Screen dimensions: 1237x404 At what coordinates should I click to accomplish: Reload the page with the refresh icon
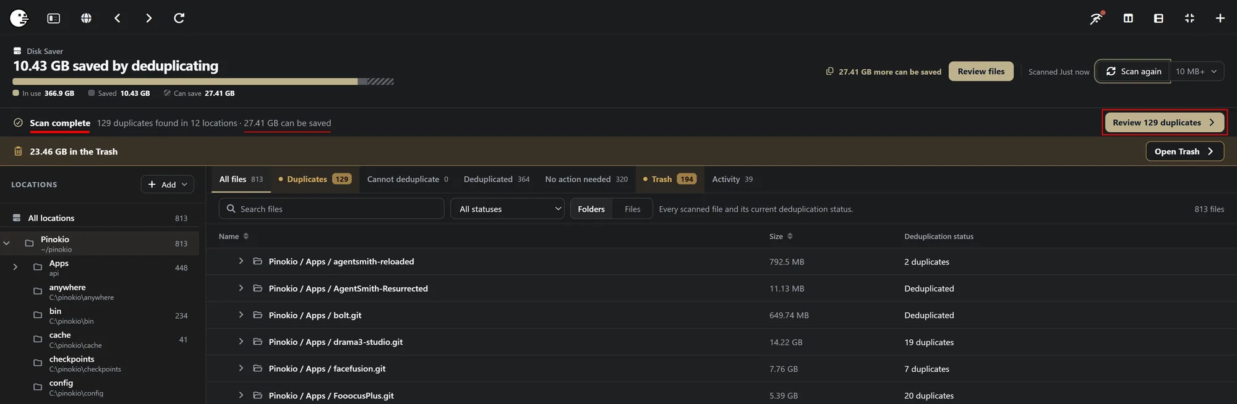pos(179,19)
